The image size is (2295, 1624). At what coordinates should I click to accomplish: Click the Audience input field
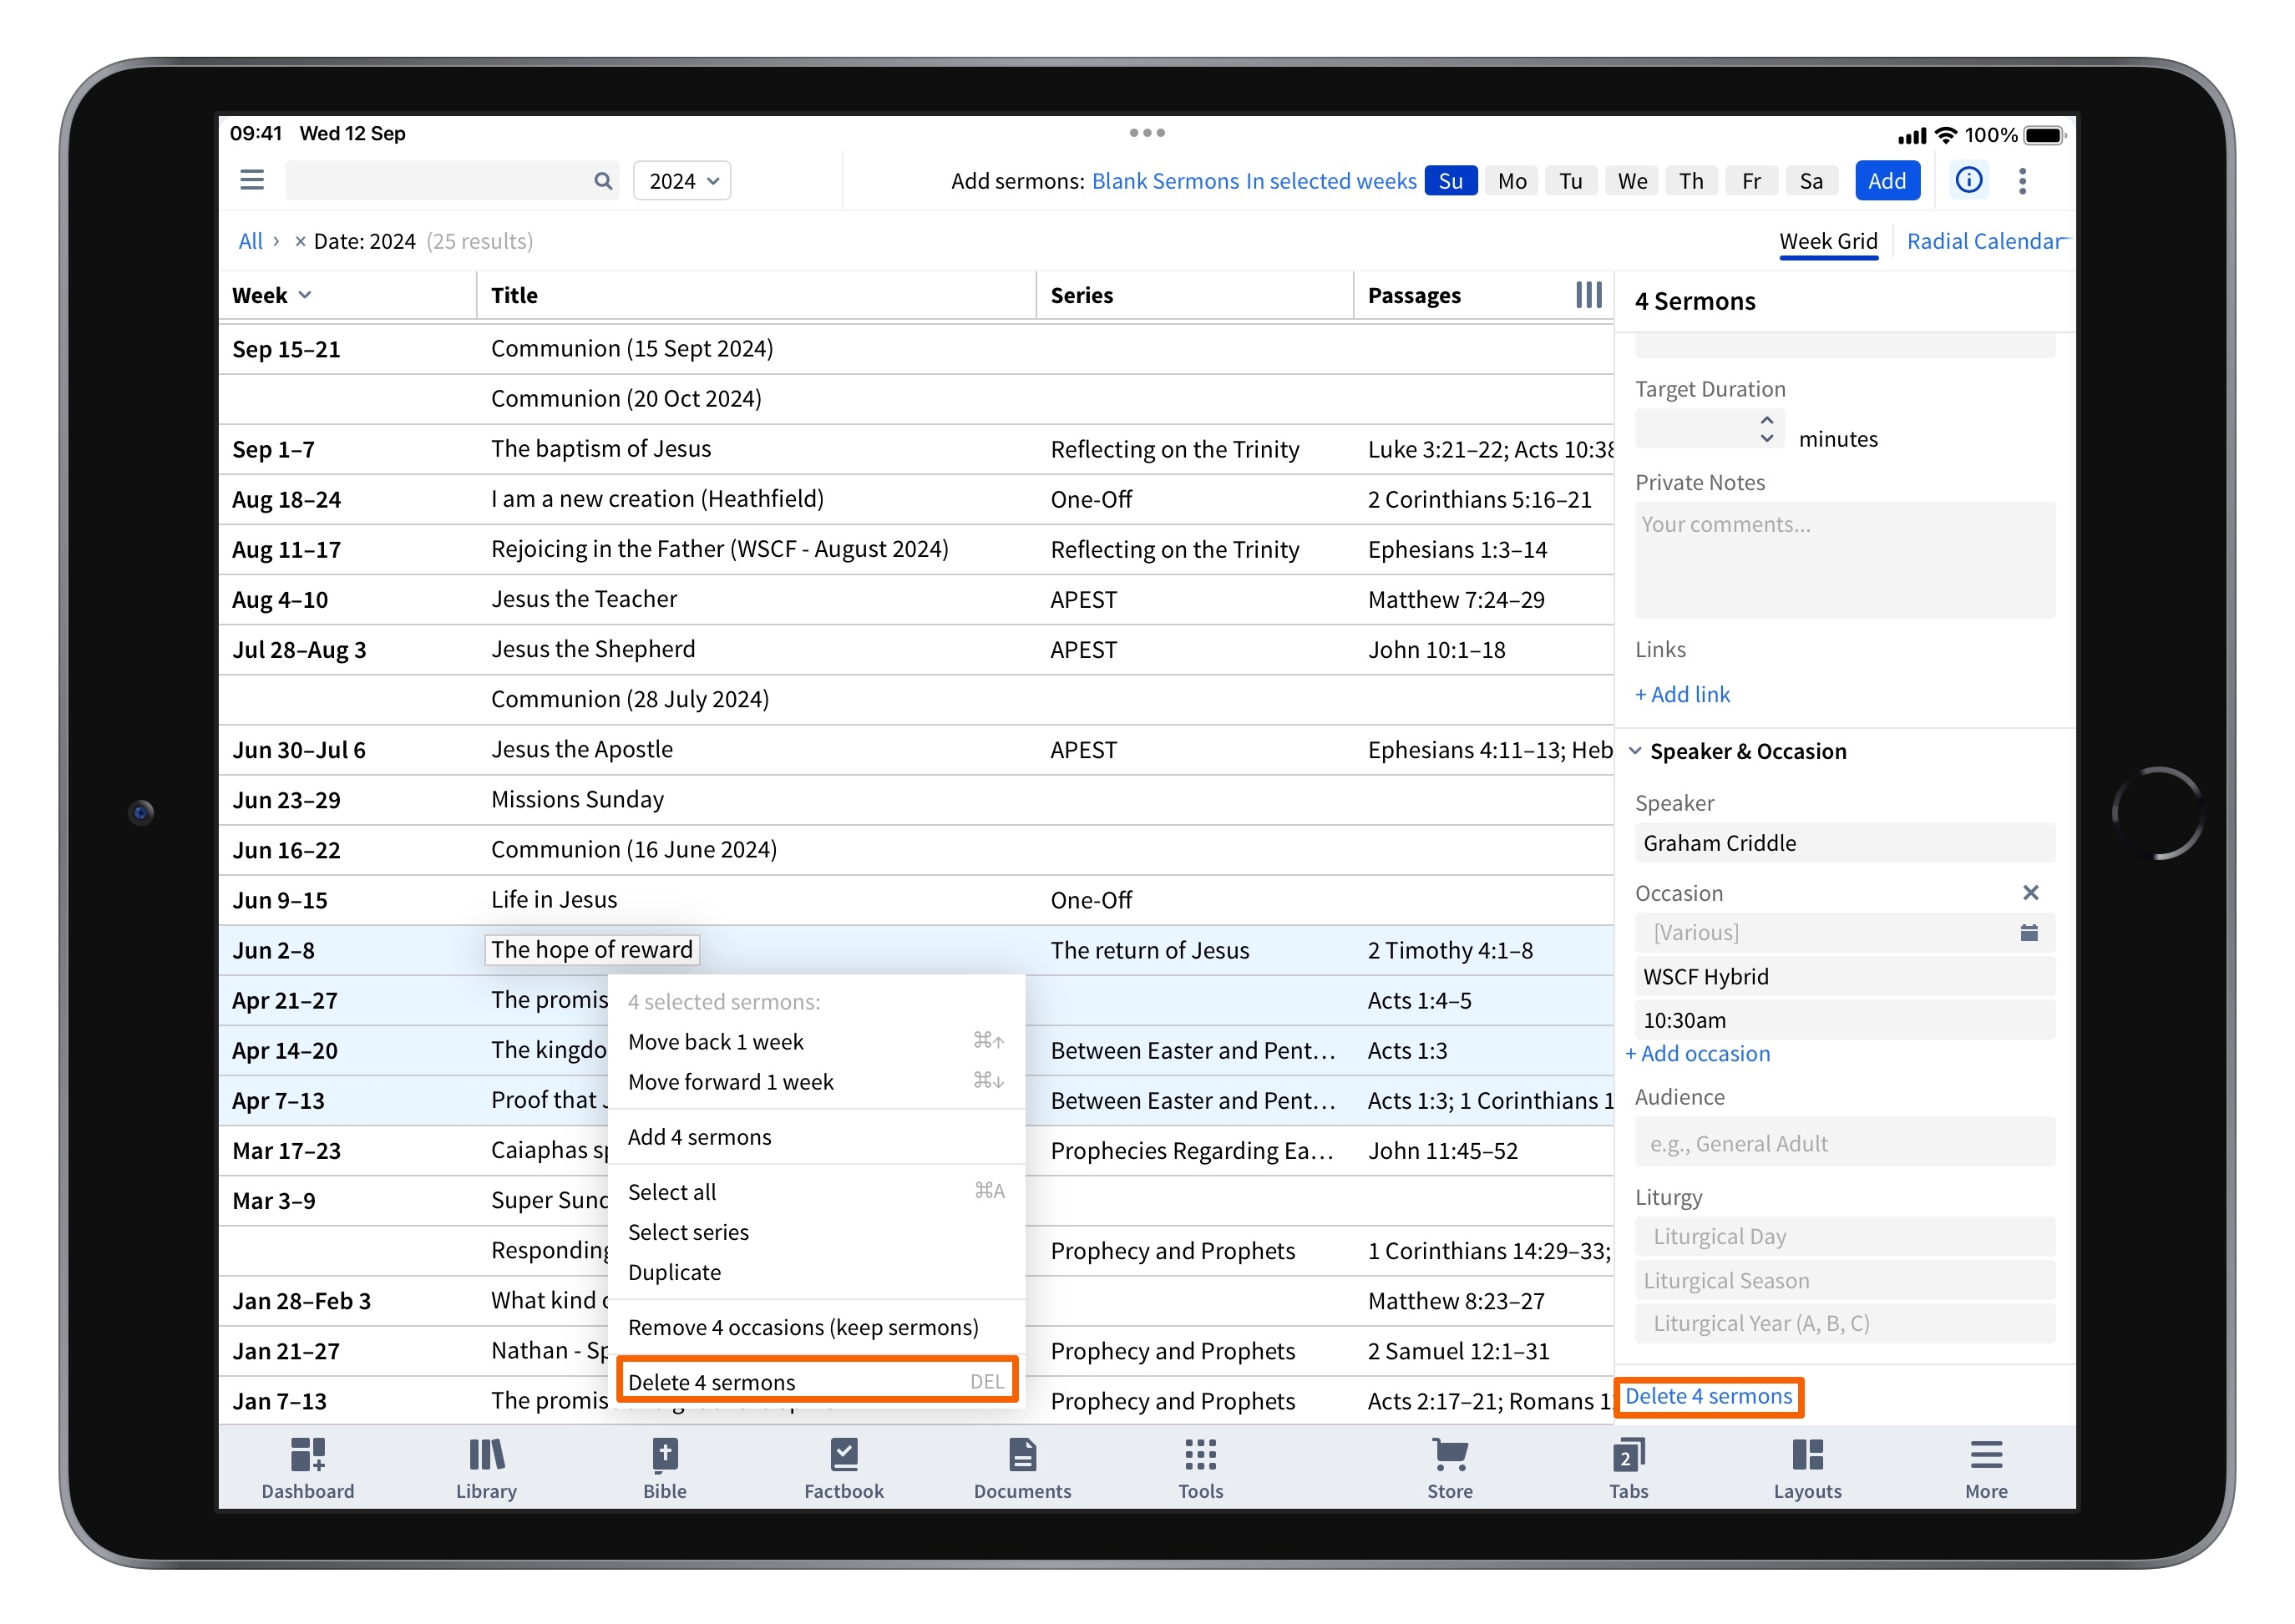[1845, 1143]
